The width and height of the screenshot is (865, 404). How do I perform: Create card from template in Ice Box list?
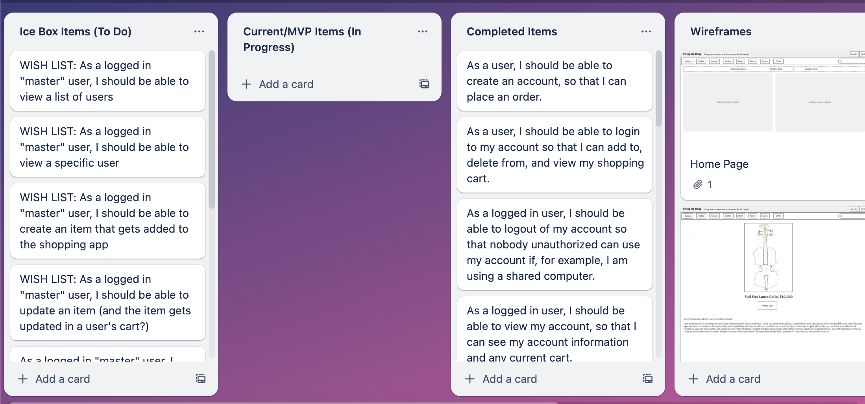point(200,379)
